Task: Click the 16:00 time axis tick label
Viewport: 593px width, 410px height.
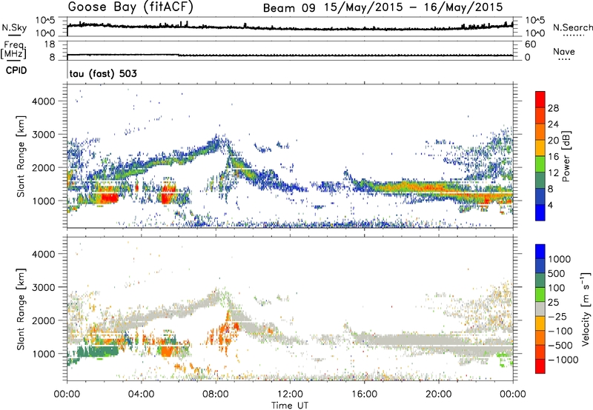Action: tap(364, 394)
